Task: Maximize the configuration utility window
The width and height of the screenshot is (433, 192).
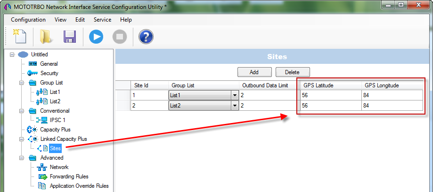Action: pos(400,5)
